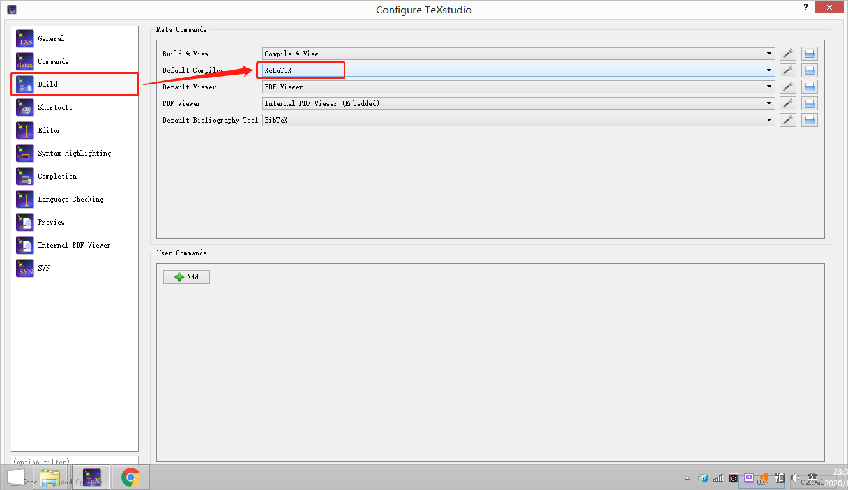The width and height of the screenshot is (848, 490).
Task: Reset Default Viewer with blue icon
Action: 810,87
